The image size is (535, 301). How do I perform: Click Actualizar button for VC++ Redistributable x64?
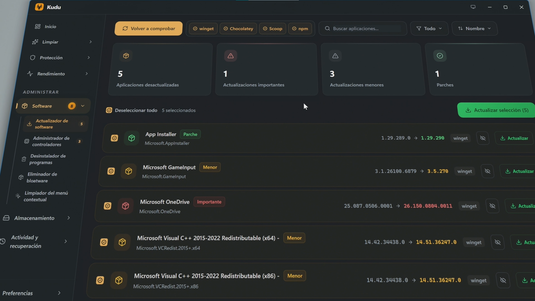pos(523,242)
